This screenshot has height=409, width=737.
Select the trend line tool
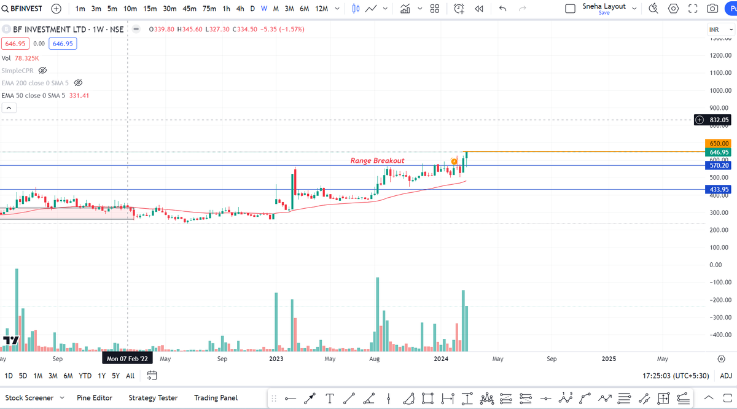349,398
